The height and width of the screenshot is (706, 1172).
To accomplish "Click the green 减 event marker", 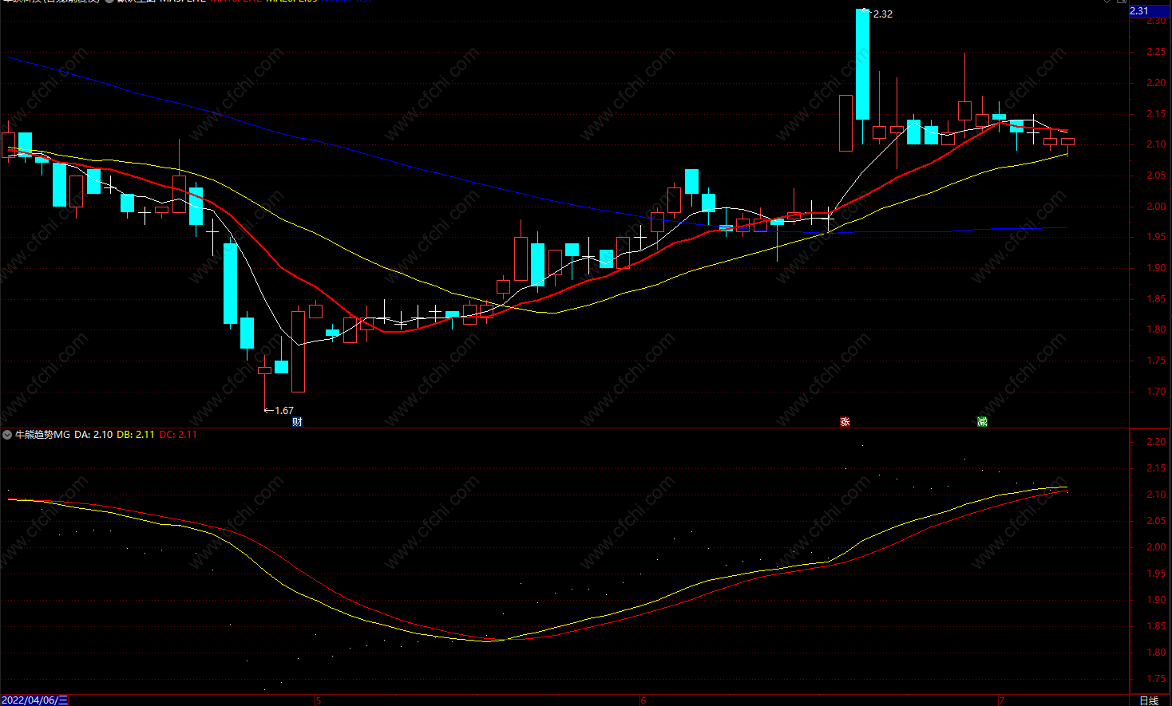I will (982, 422).
